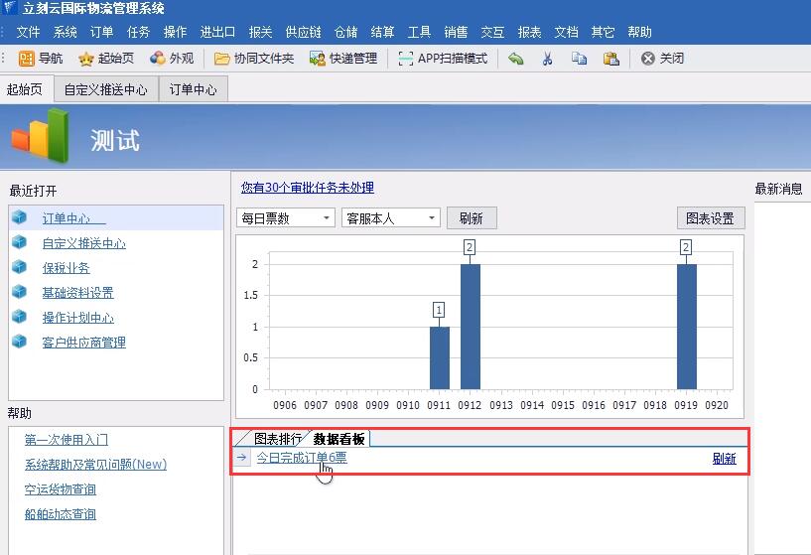811x555 pixels.
Task: Click the colorful bar chart logo
Action: tap(41, 135)
